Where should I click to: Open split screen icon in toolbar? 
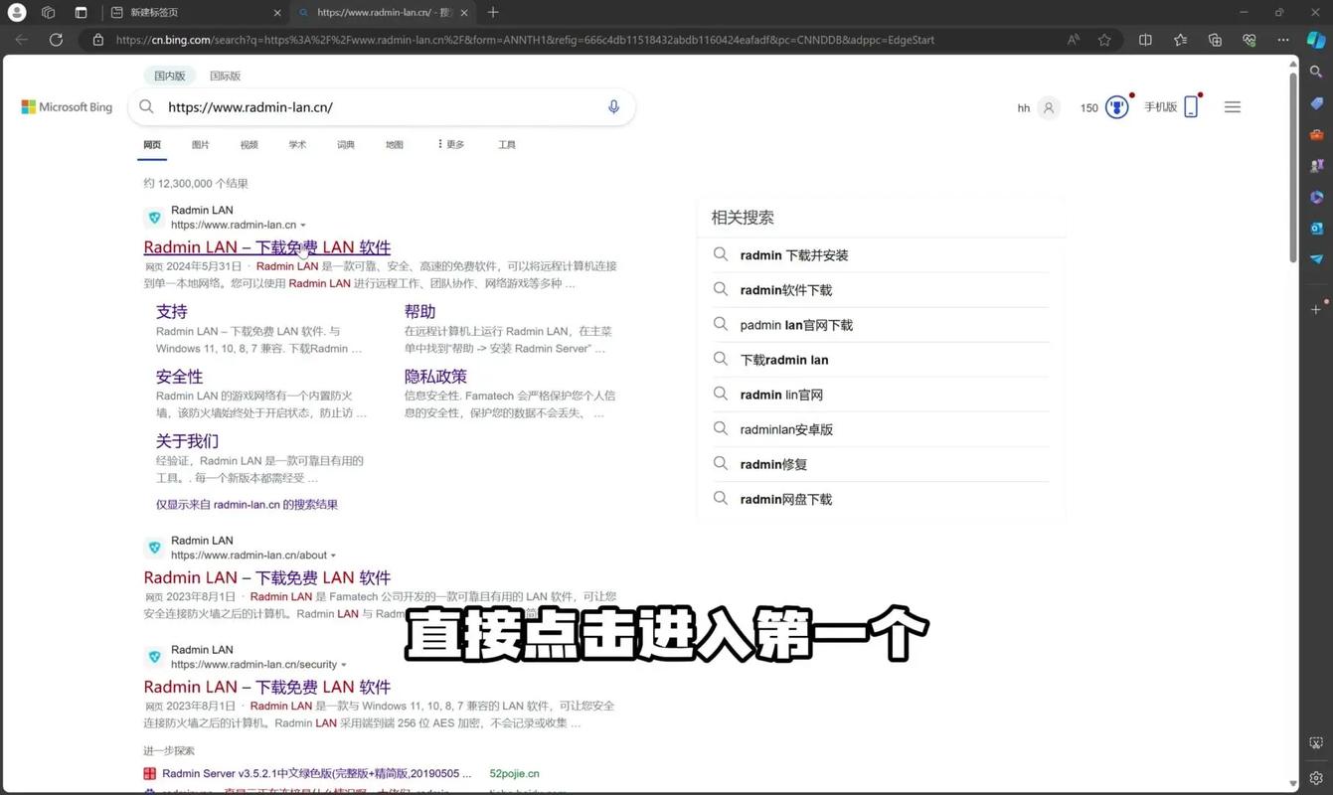pyautogui.click(x=1145, y=40)
